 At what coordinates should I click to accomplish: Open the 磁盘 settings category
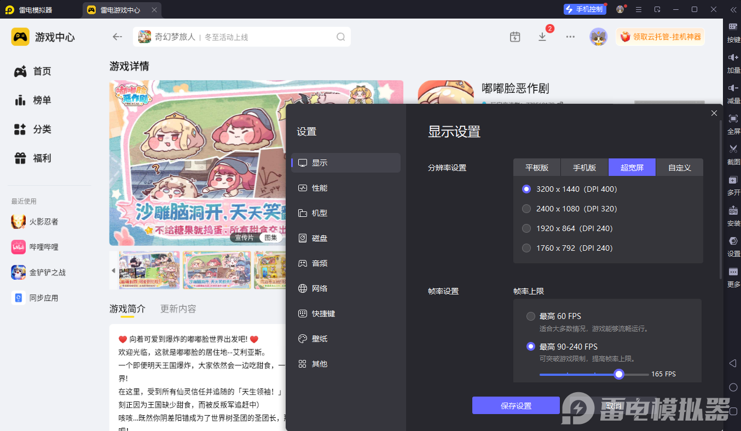(346, 238)
